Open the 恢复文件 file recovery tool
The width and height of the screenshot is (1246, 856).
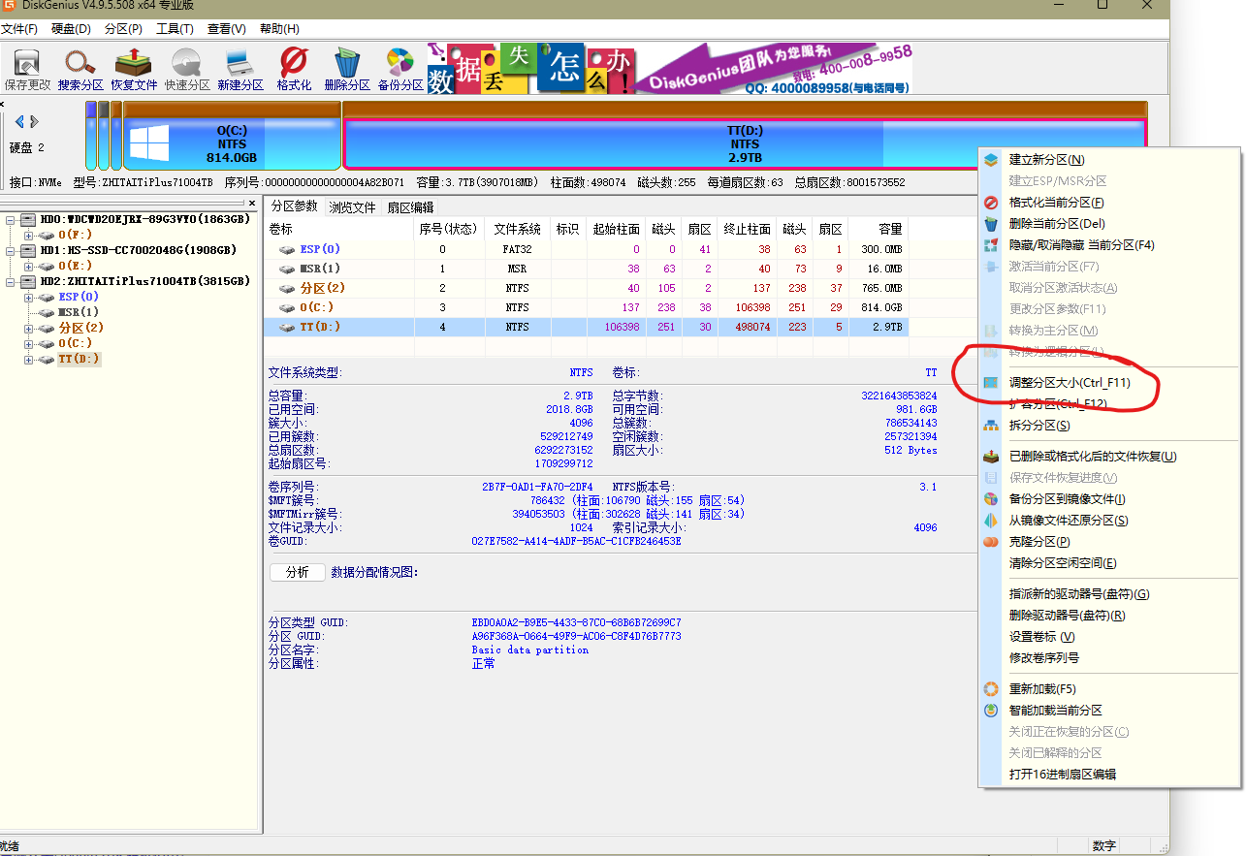tap(133, 68)
